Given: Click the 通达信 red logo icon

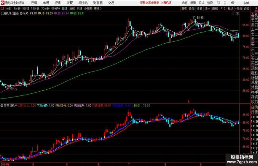Looking at the screenshot, I should tap(2, 3).
